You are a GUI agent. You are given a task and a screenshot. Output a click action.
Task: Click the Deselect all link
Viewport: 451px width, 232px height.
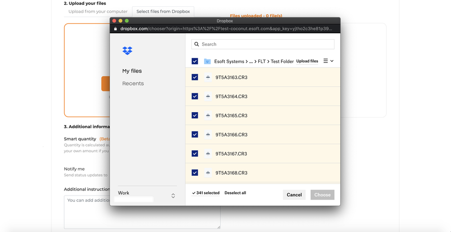pyautogui.click(x=235, y=193)
